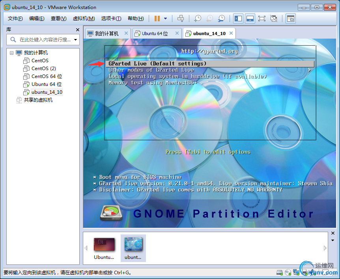The height and width of the screenshot is (279, 340).
Task: Select CentOS (2) in the library
Action: pos(43,69)
